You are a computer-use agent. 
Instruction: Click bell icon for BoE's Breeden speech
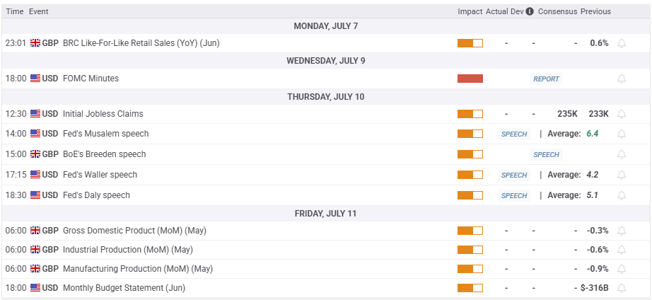(622, 154)
